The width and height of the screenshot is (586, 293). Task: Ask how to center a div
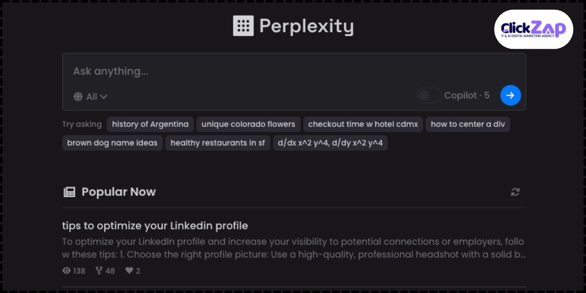468,124
